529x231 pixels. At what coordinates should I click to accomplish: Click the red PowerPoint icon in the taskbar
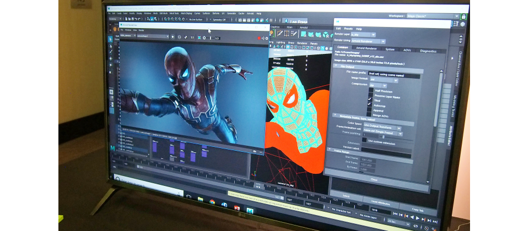(237, 208)
